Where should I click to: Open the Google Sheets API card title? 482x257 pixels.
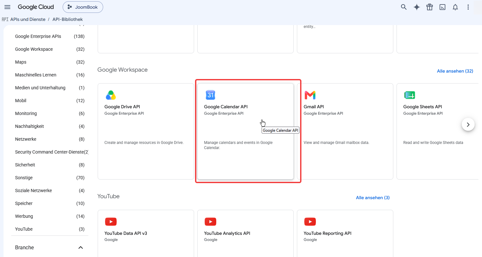click(x=423, y=107)
